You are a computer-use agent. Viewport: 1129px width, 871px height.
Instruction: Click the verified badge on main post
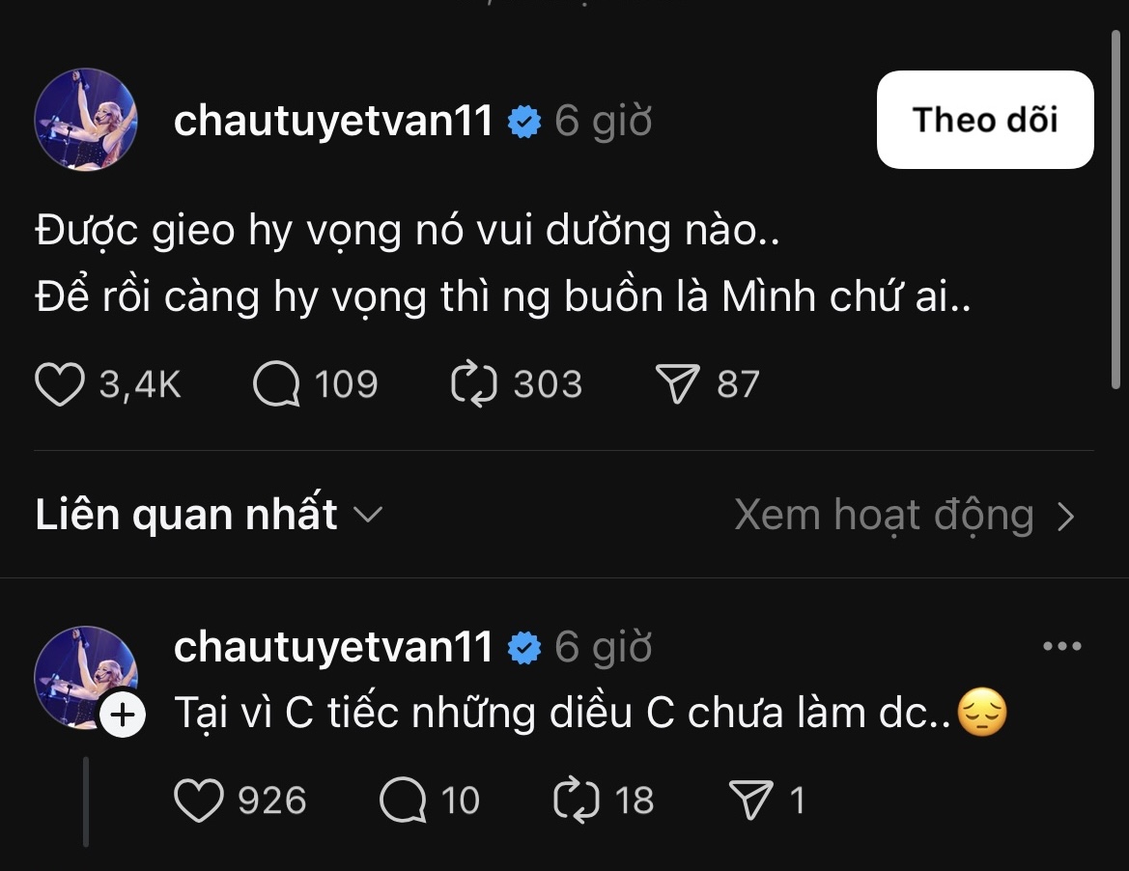(x=524, y=123)
